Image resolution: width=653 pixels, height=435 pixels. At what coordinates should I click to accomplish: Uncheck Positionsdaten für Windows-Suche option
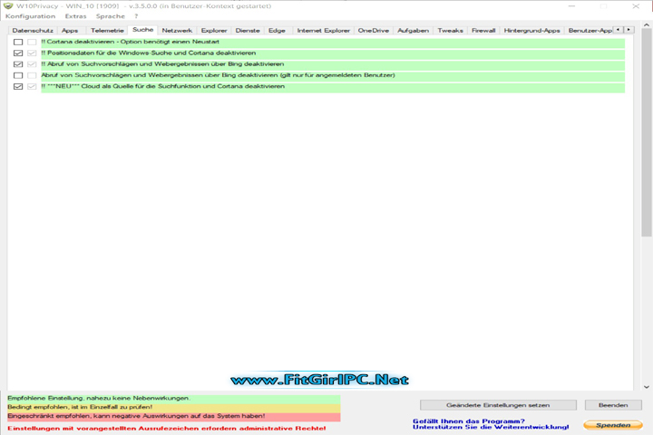[x=18, y=53]
